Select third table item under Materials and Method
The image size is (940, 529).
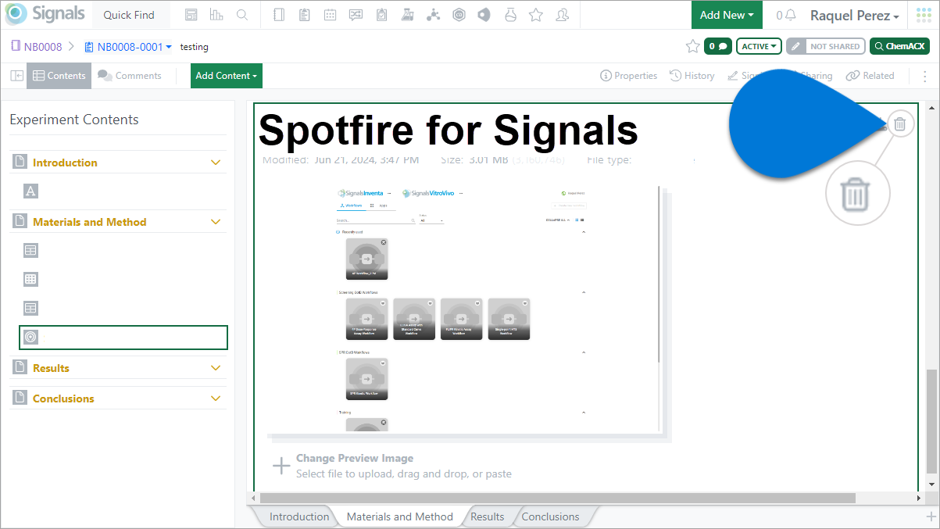pos(30,308)
